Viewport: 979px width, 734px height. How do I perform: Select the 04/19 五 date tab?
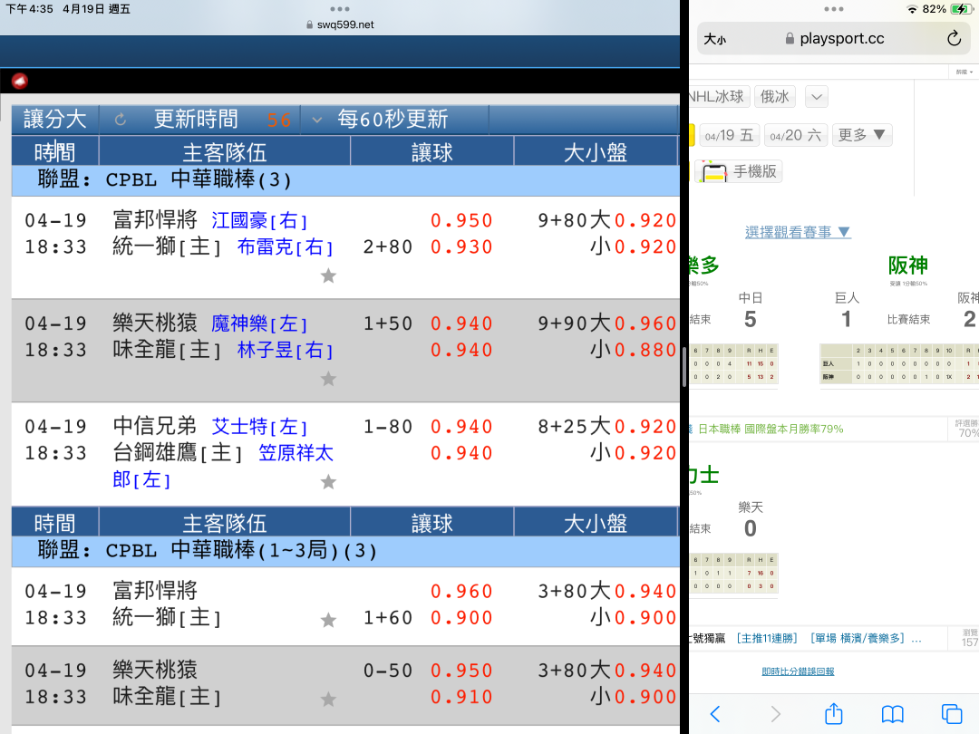tap(729, 135)
